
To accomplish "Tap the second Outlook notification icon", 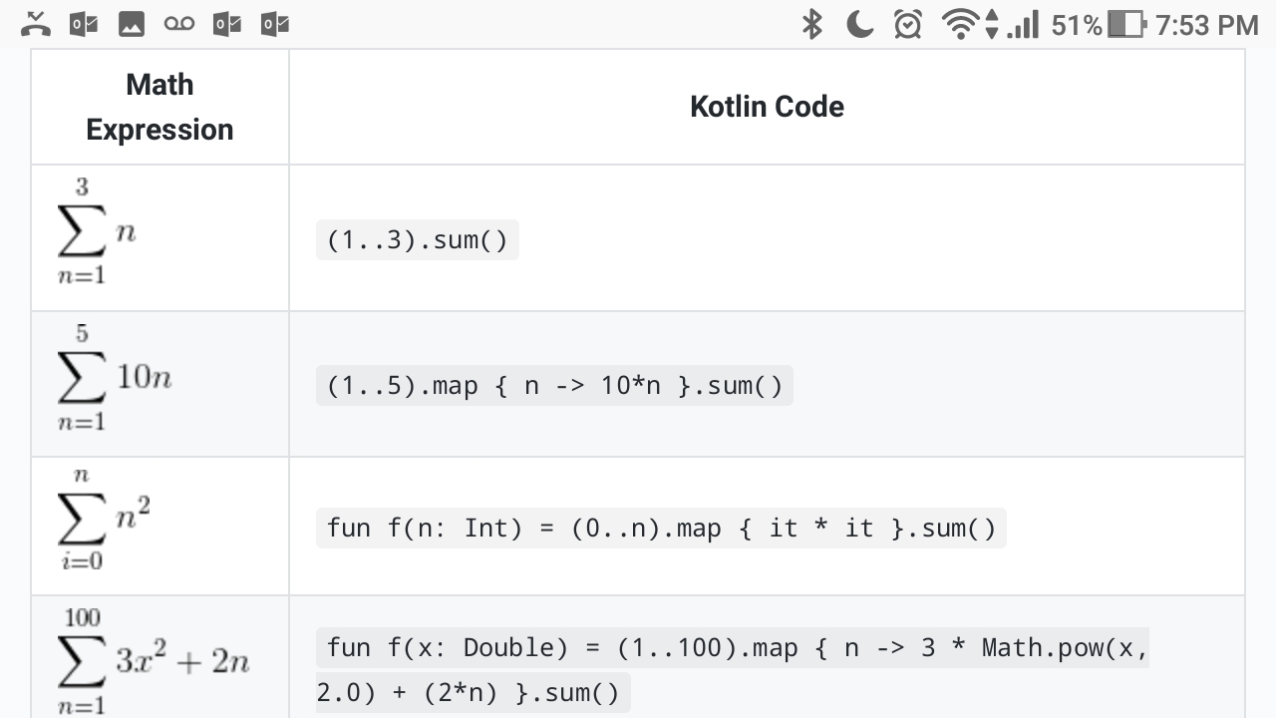I will coord(225,22).
